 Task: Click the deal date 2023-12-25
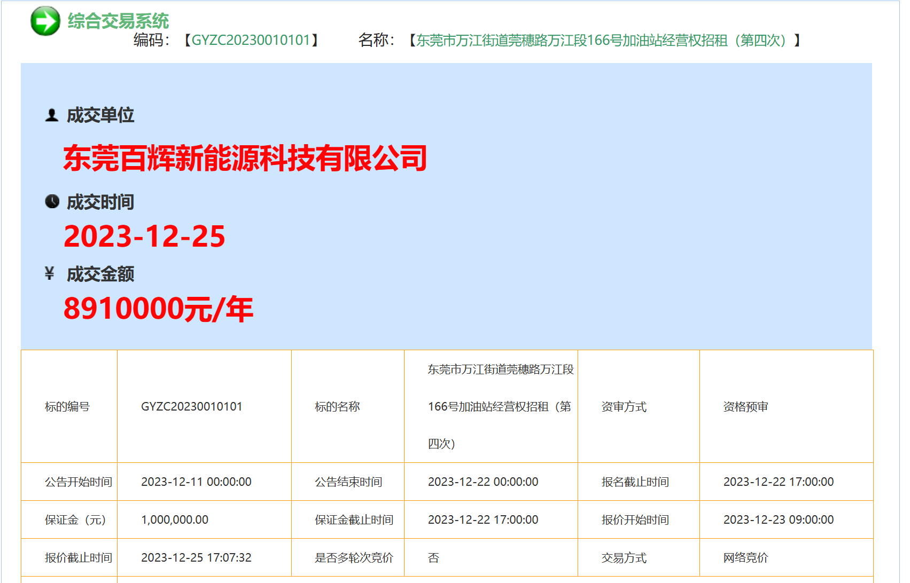point(144,236)
